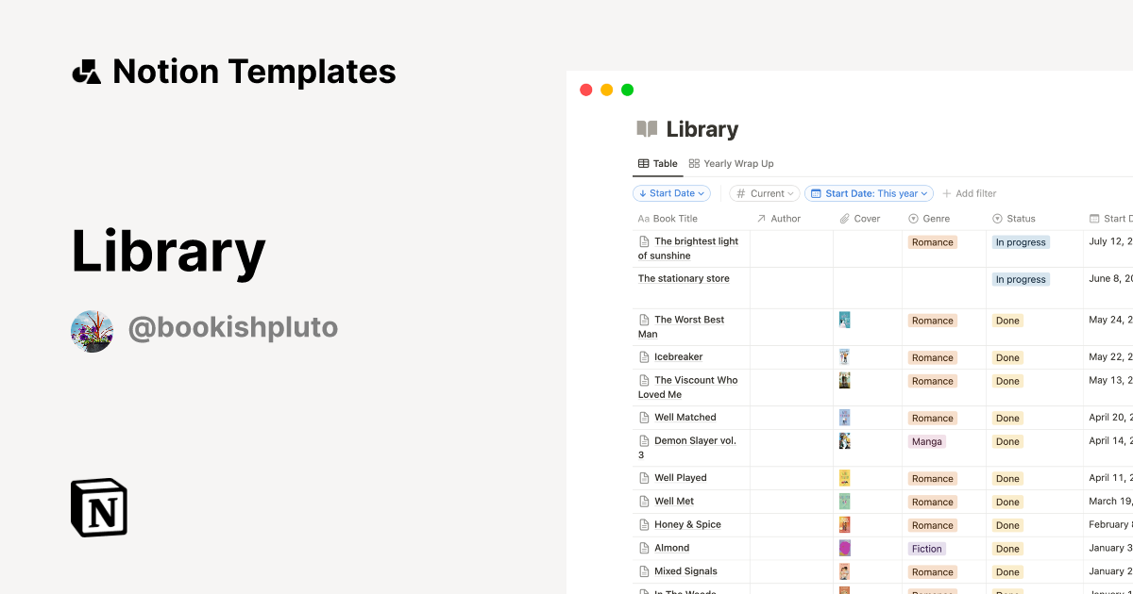Toggle the Romance genre tag on Icebreaker

click(x=932, y=357)
